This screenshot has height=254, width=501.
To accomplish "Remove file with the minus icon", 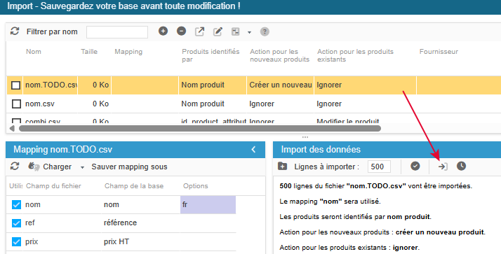I will click(x=182, y=31).
